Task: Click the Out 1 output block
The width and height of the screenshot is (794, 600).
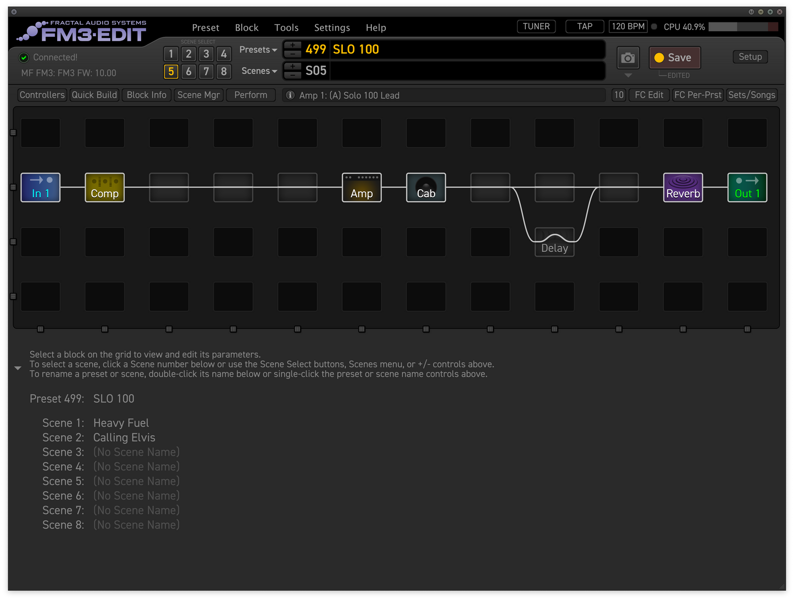Action: 747,187
